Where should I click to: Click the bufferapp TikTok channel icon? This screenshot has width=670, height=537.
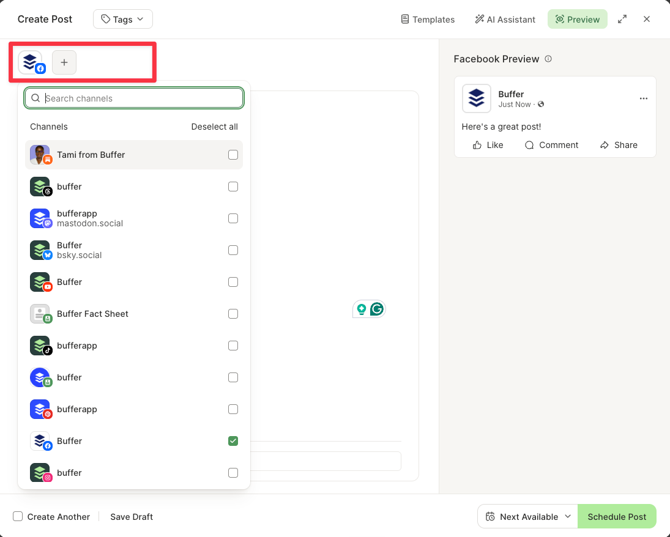(40, 346)
